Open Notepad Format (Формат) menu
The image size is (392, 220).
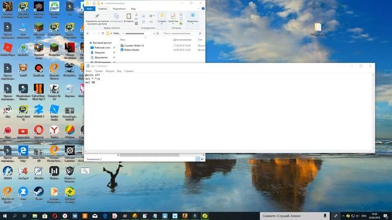[x=110, y=71]
